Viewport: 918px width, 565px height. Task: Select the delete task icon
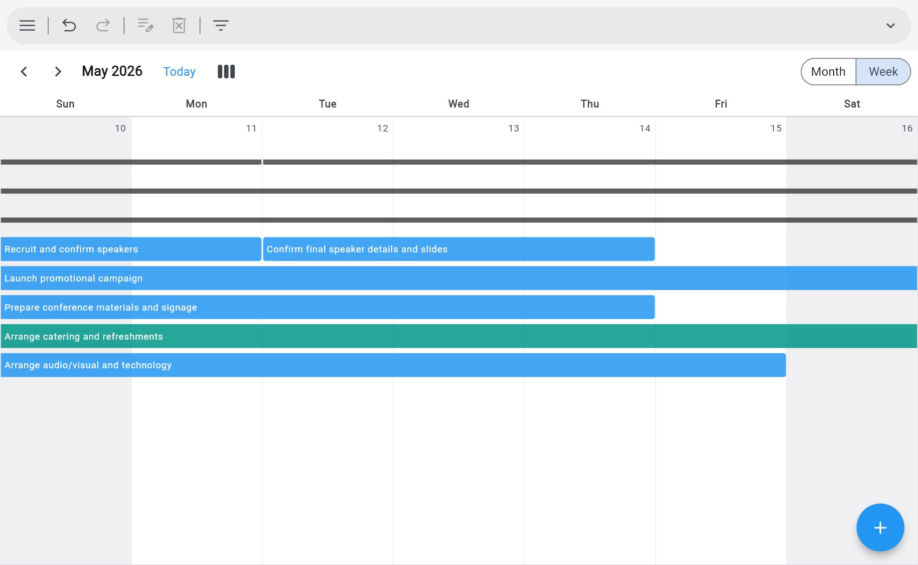(179, 25)
